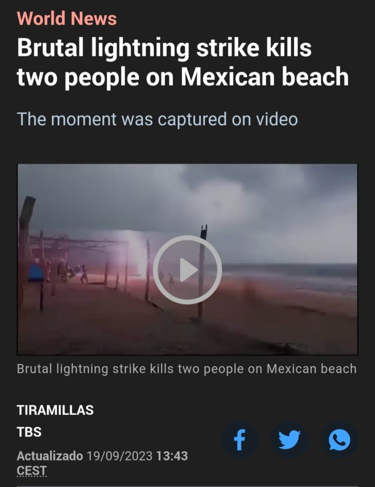Click the date 19/09/2023
Screen dimensions: 375x487
click(x=119, y=456)
